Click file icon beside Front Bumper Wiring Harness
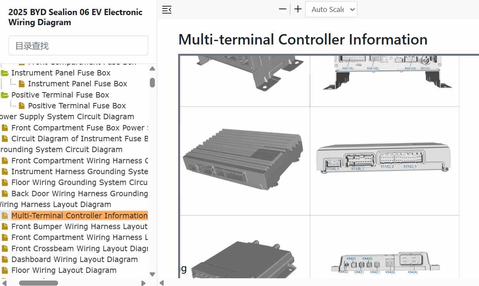Image resolution: width=479 pixels, height=286 pixels. pyautogui.click(x=5, y=226)
